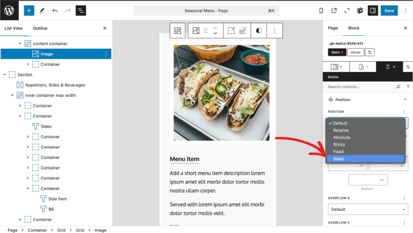Switch to the List View tab
The width and height of the screenshot is (413, 233).
(x=13, y=28)
